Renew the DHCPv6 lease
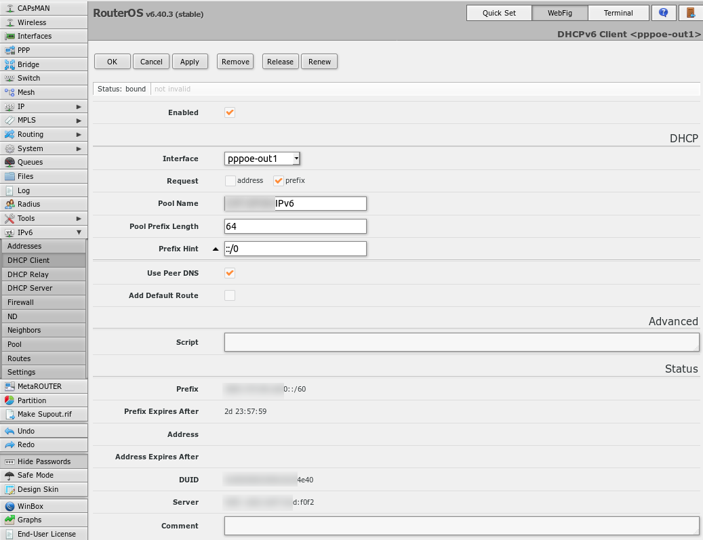 pyautogui.click(x=319, y=62)
